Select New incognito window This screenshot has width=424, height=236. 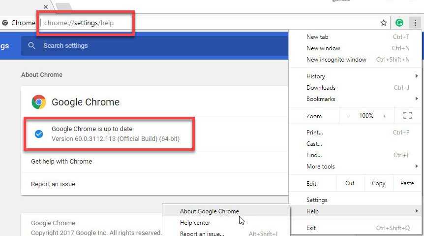pyautogui.click(x=336, y=60)
